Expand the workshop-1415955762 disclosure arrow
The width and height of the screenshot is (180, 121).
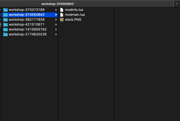coord(56,29)
